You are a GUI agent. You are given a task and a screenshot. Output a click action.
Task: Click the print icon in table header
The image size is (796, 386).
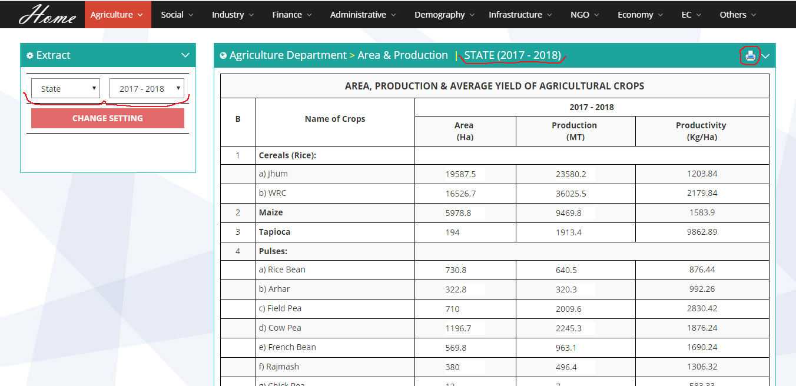tap(750, 56)
